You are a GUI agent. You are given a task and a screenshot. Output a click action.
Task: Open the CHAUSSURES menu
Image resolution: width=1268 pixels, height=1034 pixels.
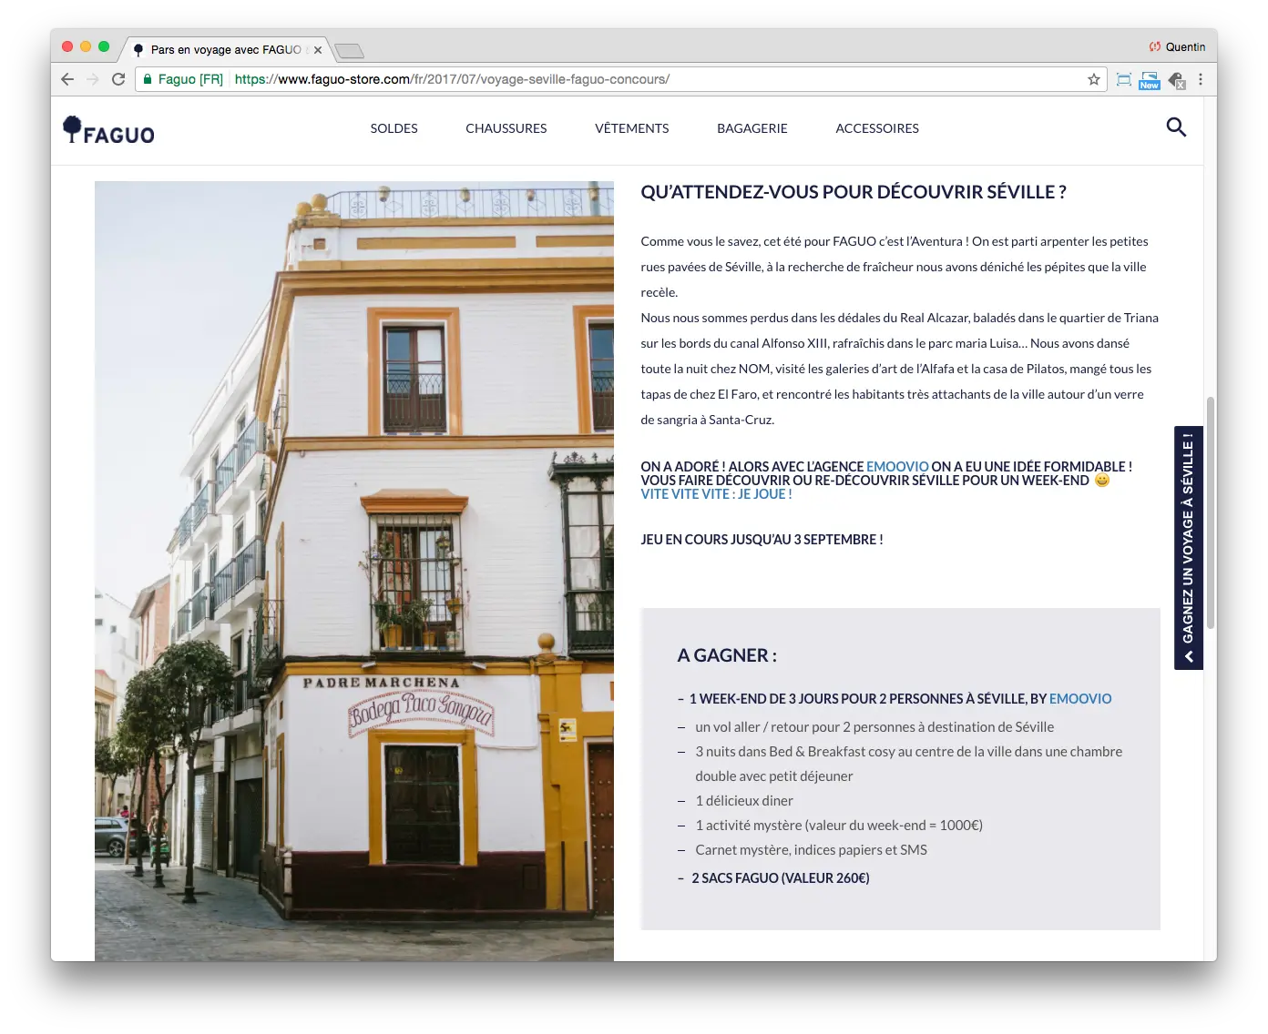pyautogui.click(x=506, y=128)
